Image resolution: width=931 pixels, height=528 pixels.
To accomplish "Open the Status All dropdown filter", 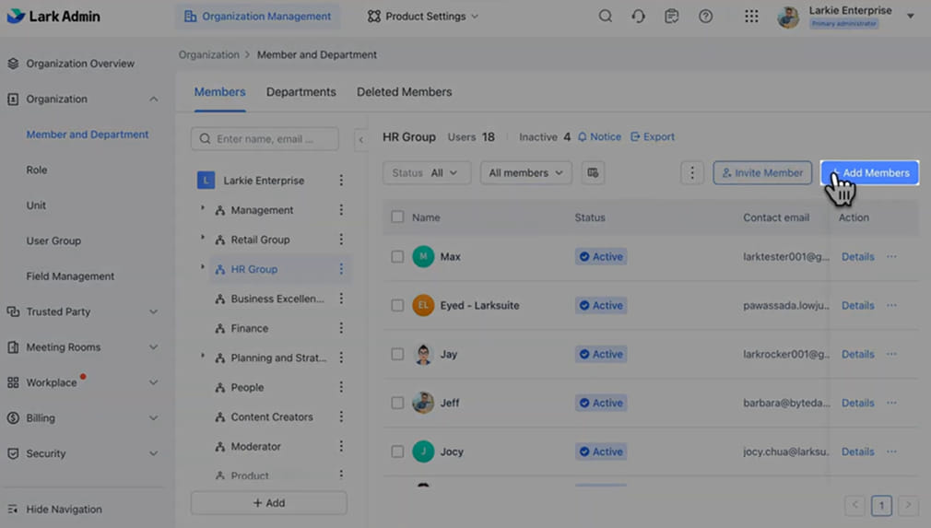I will pyautogui.click(x=426, y=173).
